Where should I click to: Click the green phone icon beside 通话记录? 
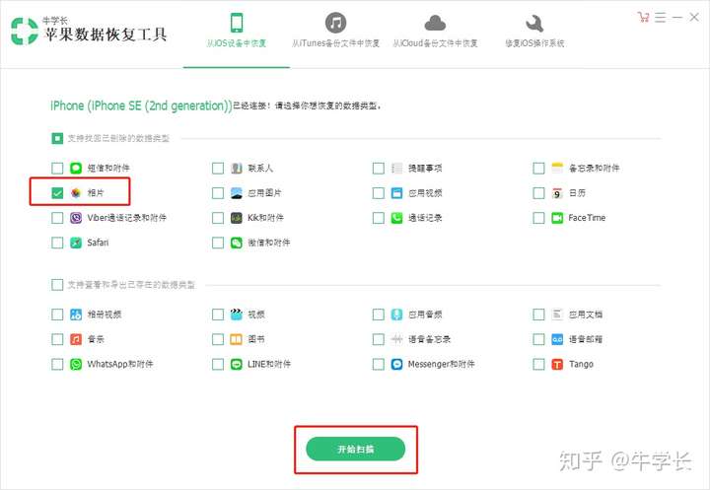396,218
